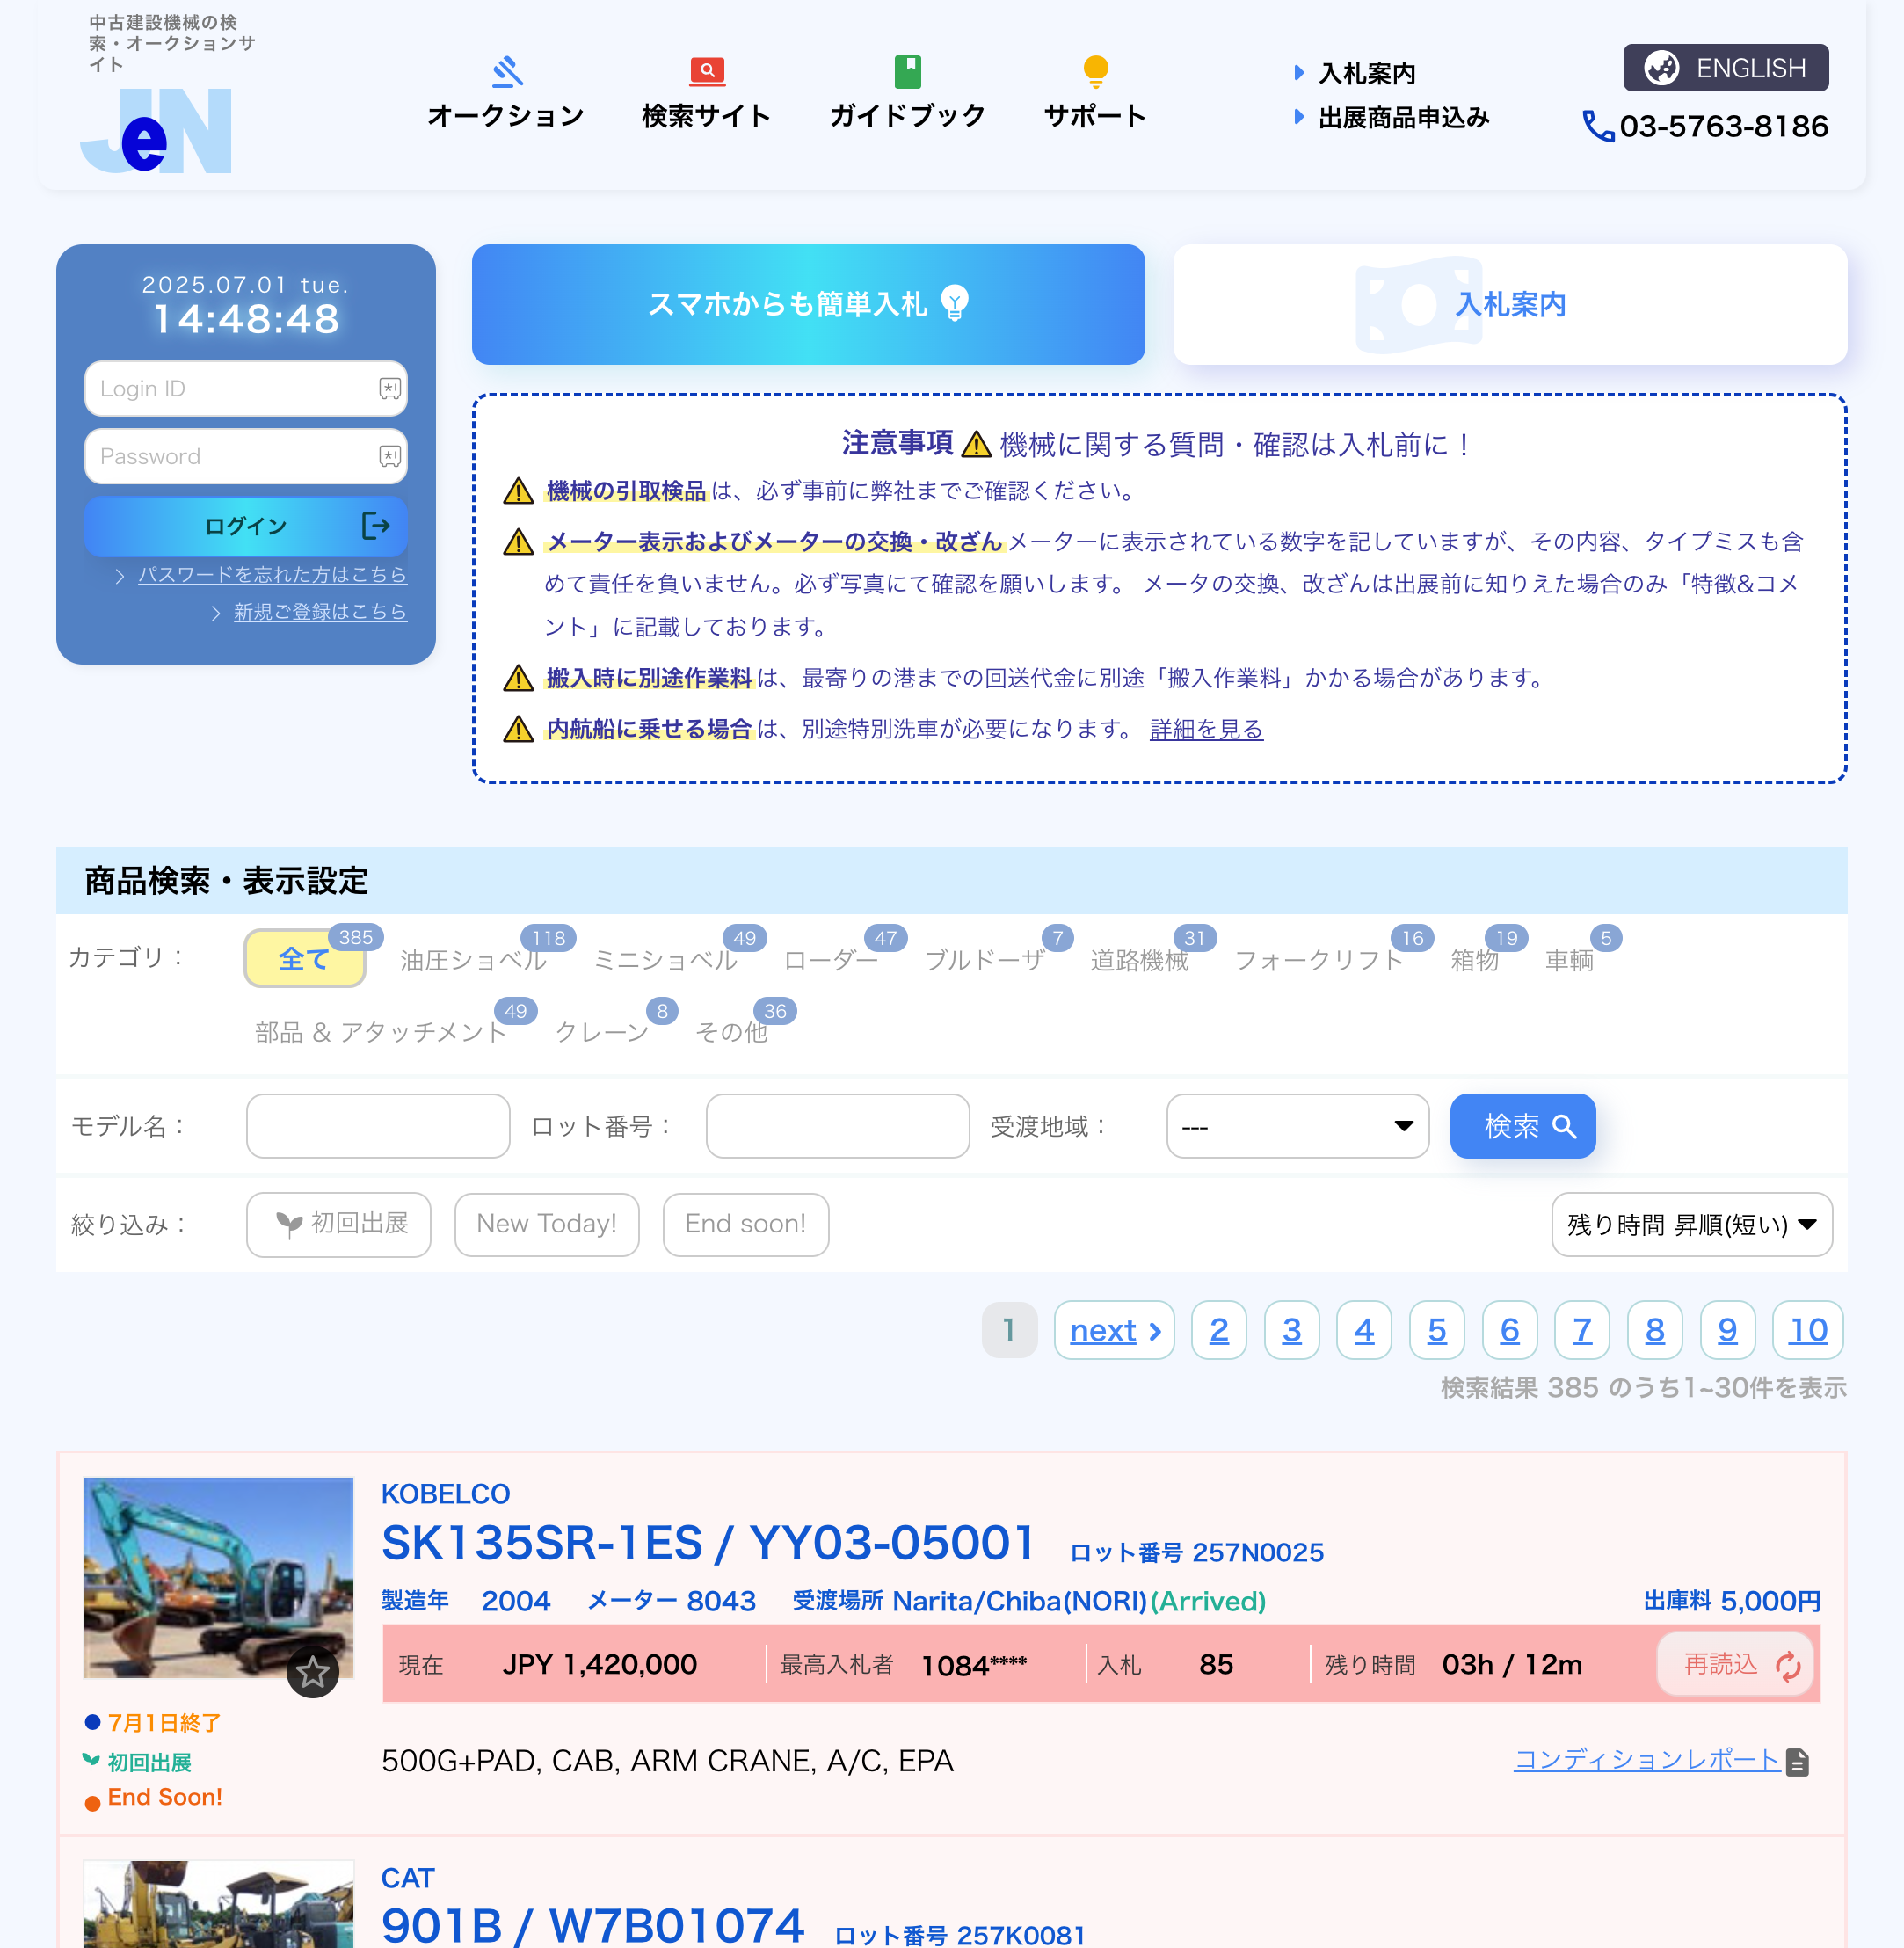Click the Login ID autofill icon
The image size is (1904, 1948).
390,388
